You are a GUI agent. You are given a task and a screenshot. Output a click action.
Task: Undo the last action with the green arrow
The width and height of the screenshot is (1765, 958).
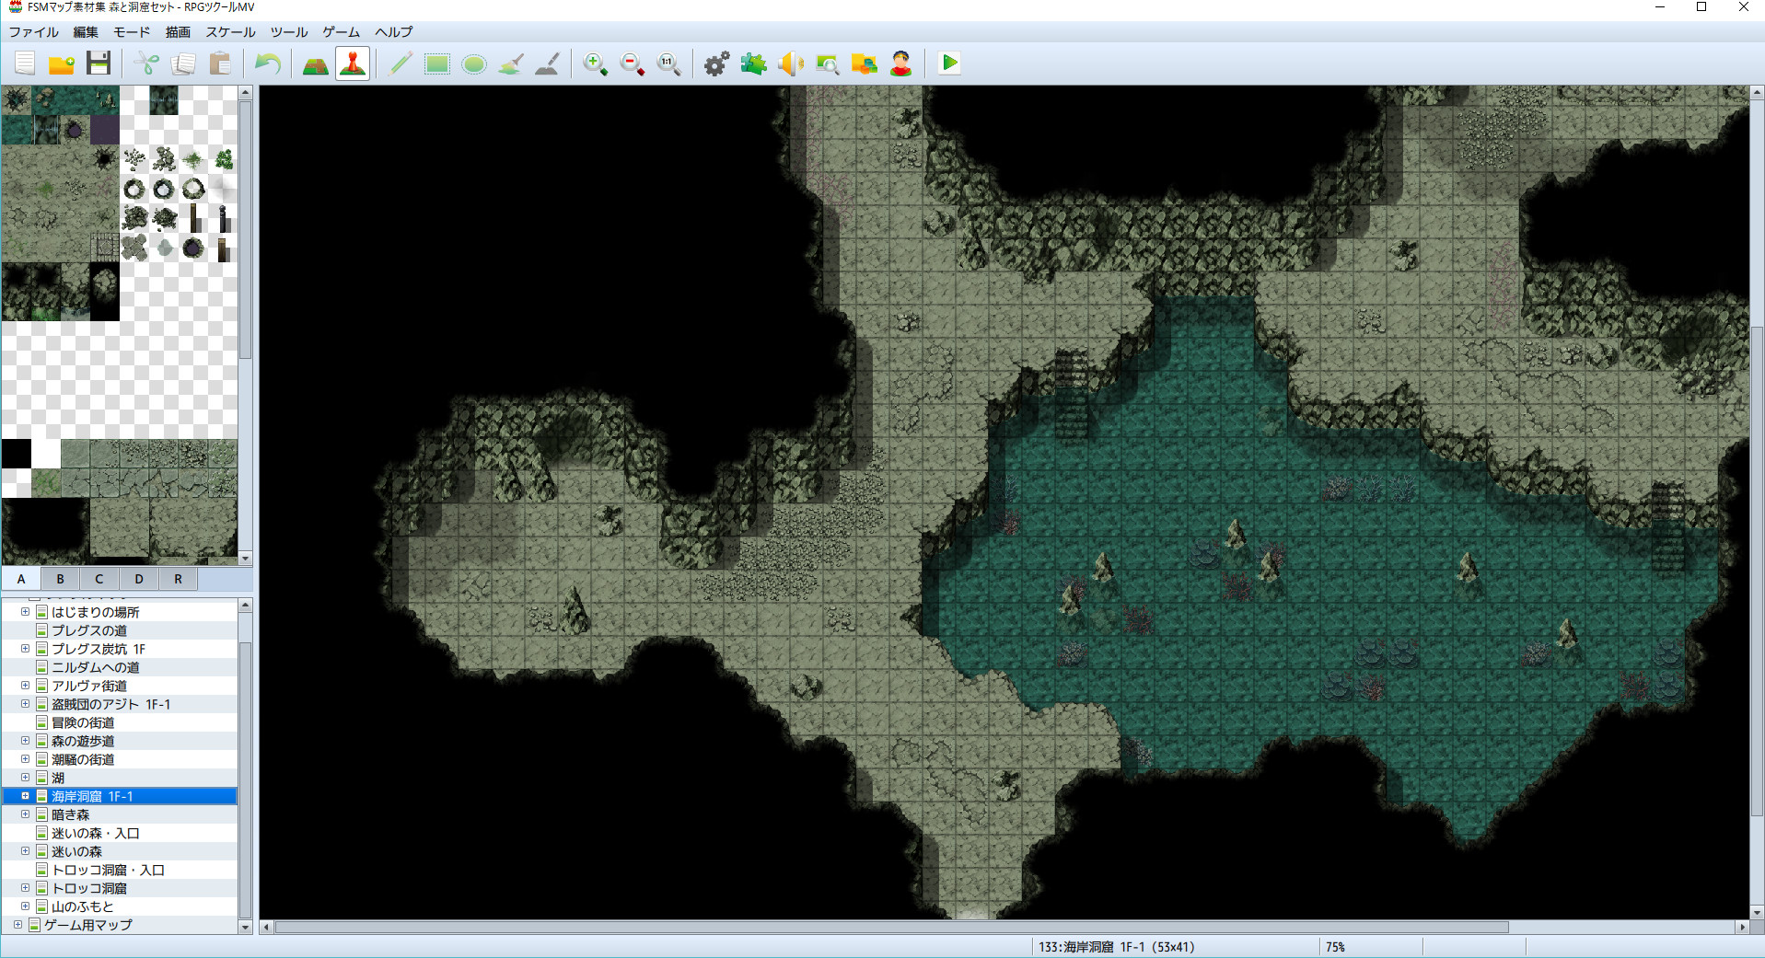point(268,63)
